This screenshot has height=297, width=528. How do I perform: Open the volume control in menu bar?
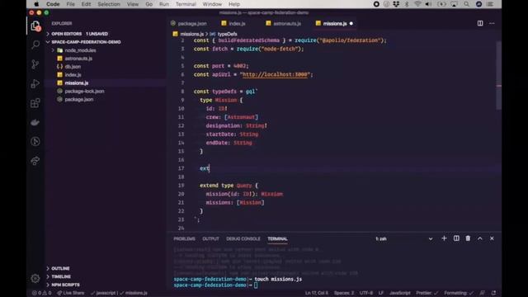pyautogui.click(x=428, y=4)
